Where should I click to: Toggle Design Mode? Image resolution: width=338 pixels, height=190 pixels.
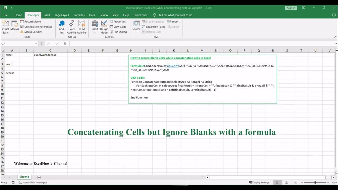[104, 27]
